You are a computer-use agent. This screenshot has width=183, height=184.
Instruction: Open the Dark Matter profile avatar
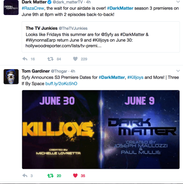click(x=11, y=8)
